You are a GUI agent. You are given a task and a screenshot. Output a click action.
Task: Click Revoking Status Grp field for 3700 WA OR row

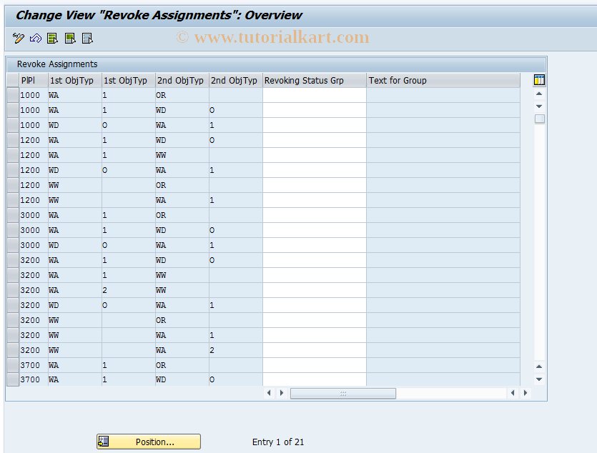[315, 365]
